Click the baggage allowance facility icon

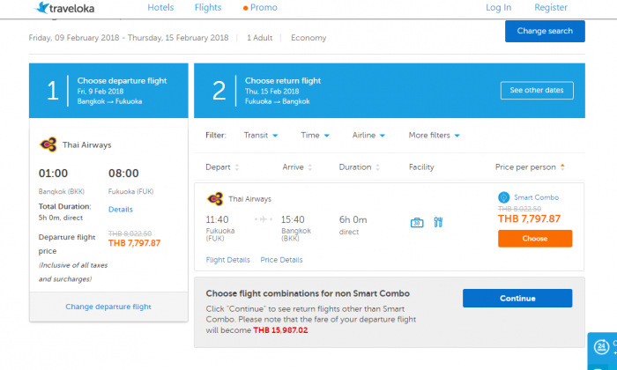point(417,223)
